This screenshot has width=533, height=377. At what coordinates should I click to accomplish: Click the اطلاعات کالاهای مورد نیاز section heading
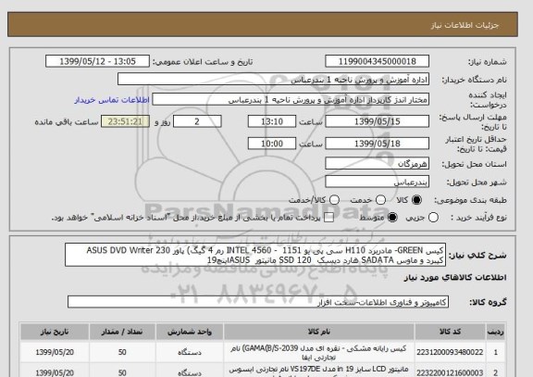(x=455, y=278)
